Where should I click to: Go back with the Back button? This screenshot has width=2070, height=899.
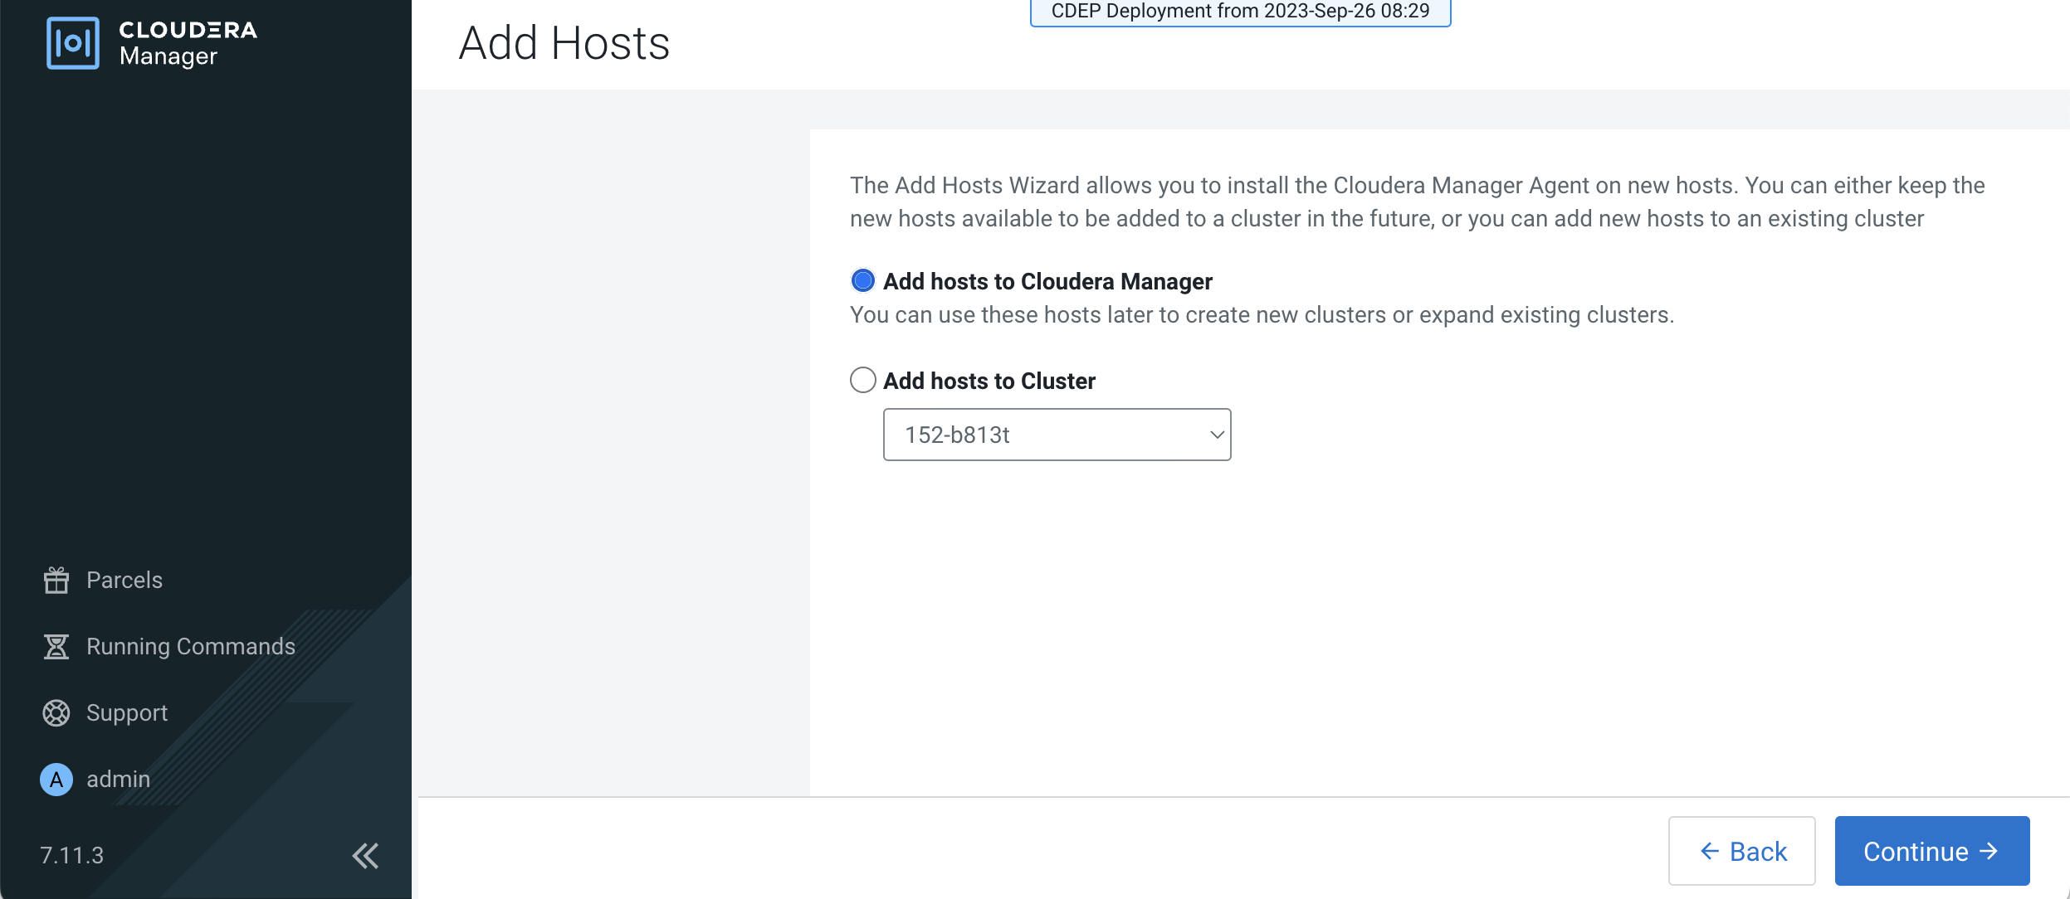(x=1741, y=851)
